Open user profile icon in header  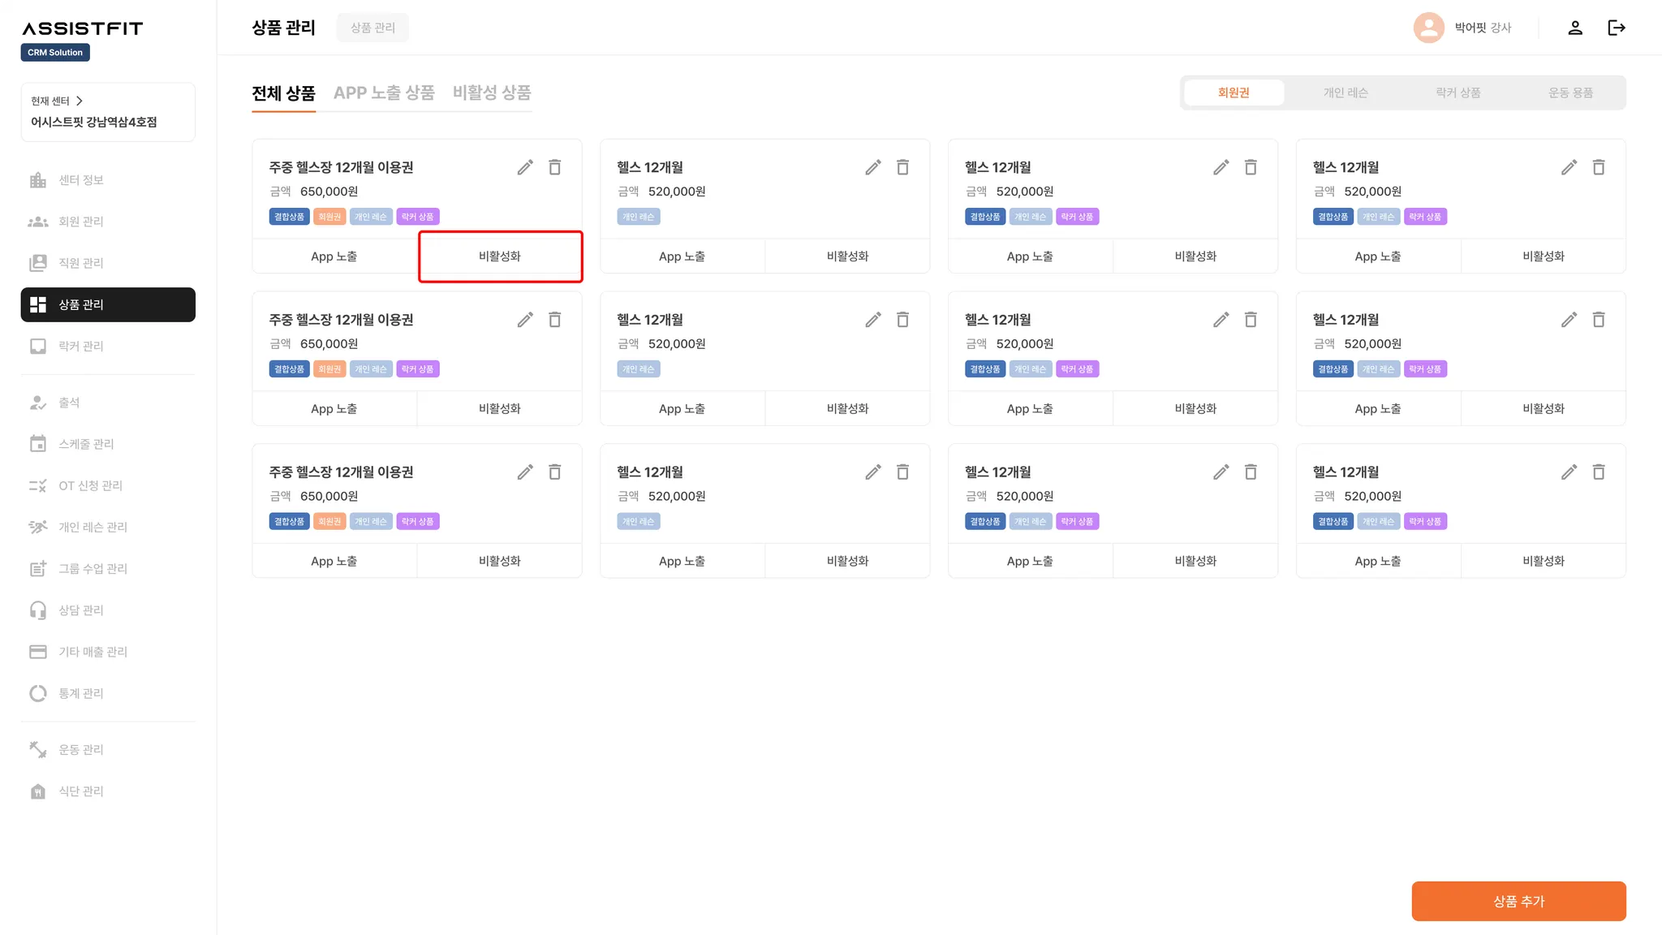coord(1574,28)
